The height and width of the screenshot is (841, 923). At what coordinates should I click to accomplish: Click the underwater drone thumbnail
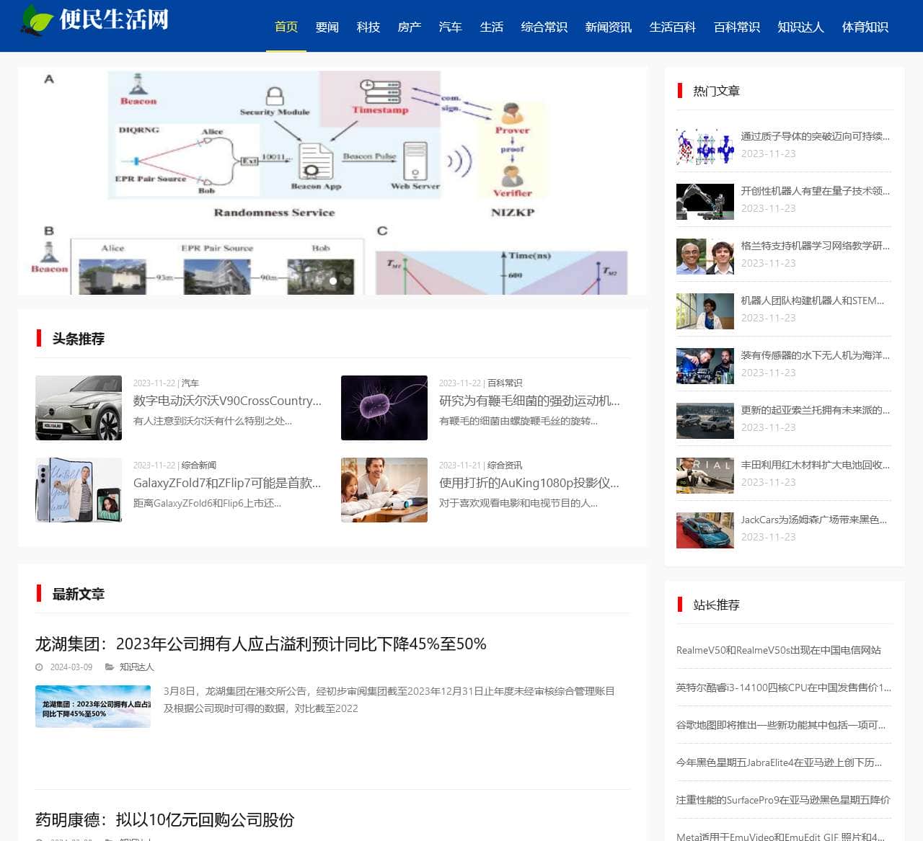pos(705,366)
